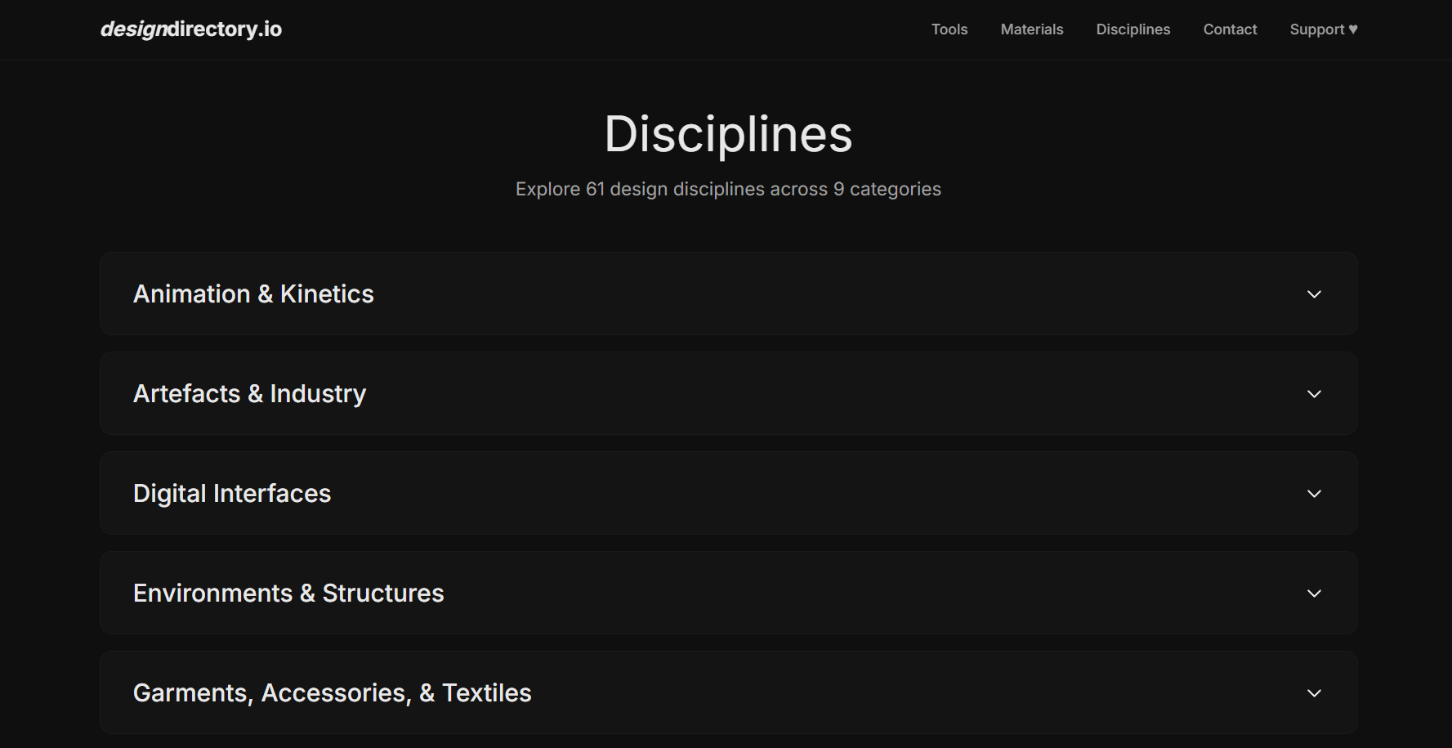
Task: Expand Environments & Structures section
Action: [727, 593]
